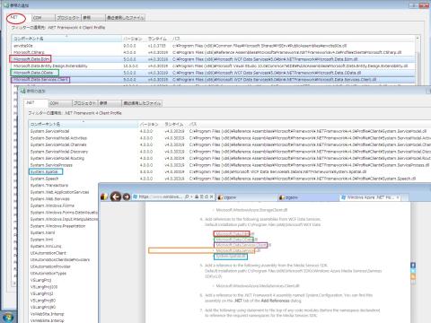431x323 pixels.
Task: Close the Windows Azure .NET browser tab
Action: (398, 197)
